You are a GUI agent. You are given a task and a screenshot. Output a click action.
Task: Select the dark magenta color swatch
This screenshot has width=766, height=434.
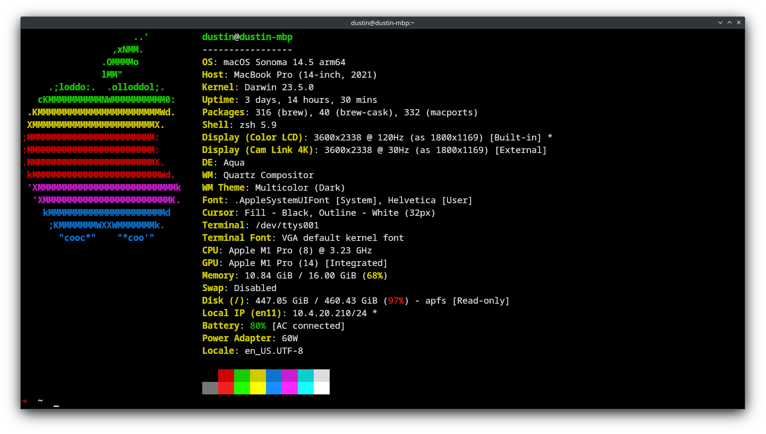[290, 376]
